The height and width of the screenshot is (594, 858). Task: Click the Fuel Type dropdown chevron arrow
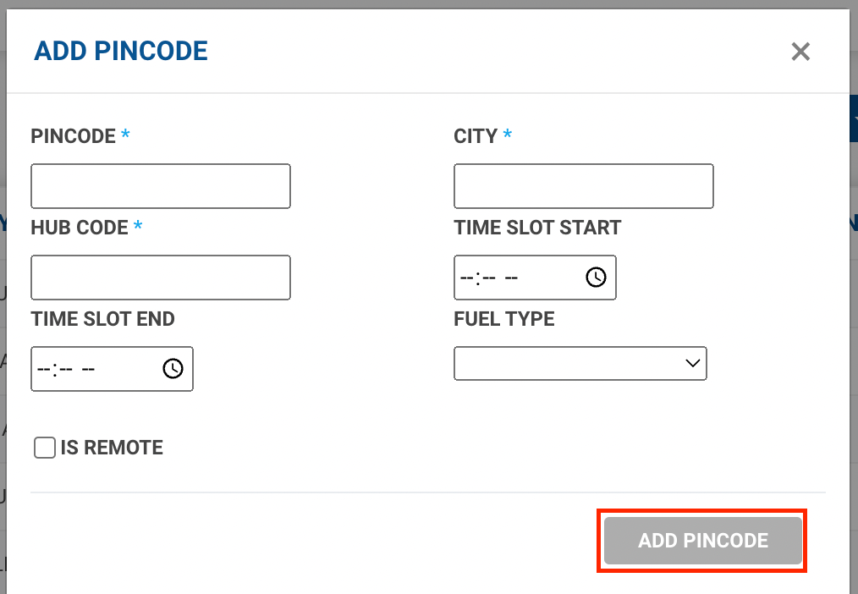[692, 363]
